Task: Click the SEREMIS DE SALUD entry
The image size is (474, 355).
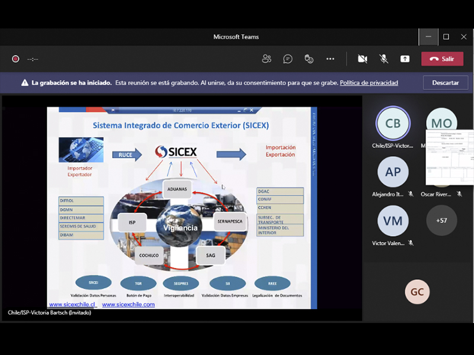Action: click(x=81, y=227)
